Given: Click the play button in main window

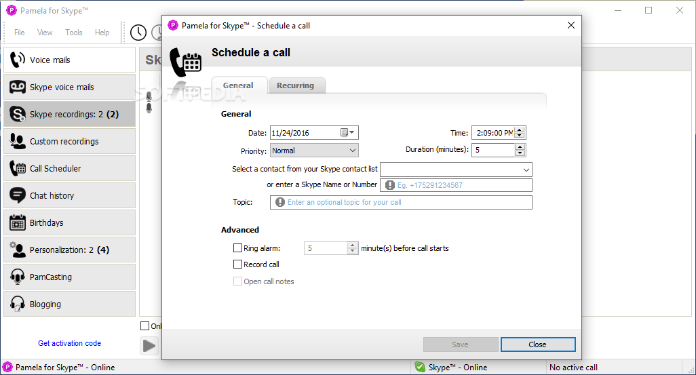Looking at the screenshot, I should point(149,346).
